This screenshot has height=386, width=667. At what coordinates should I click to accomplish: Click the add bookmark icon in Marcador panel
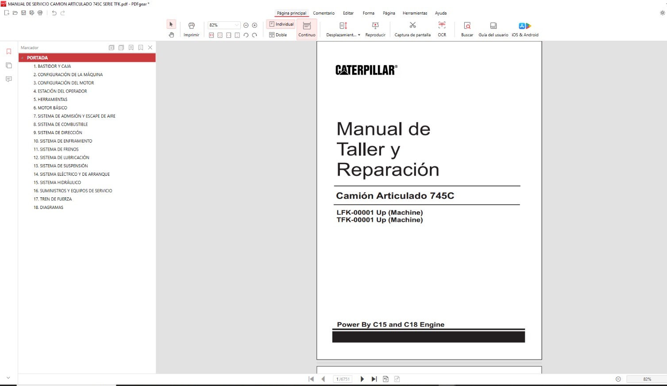point(131,47)
